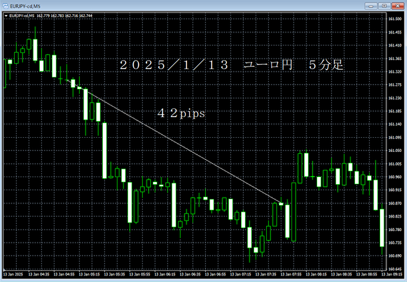
Task: Select the ユーロ円 text on chart
Action: coord(268,65)
